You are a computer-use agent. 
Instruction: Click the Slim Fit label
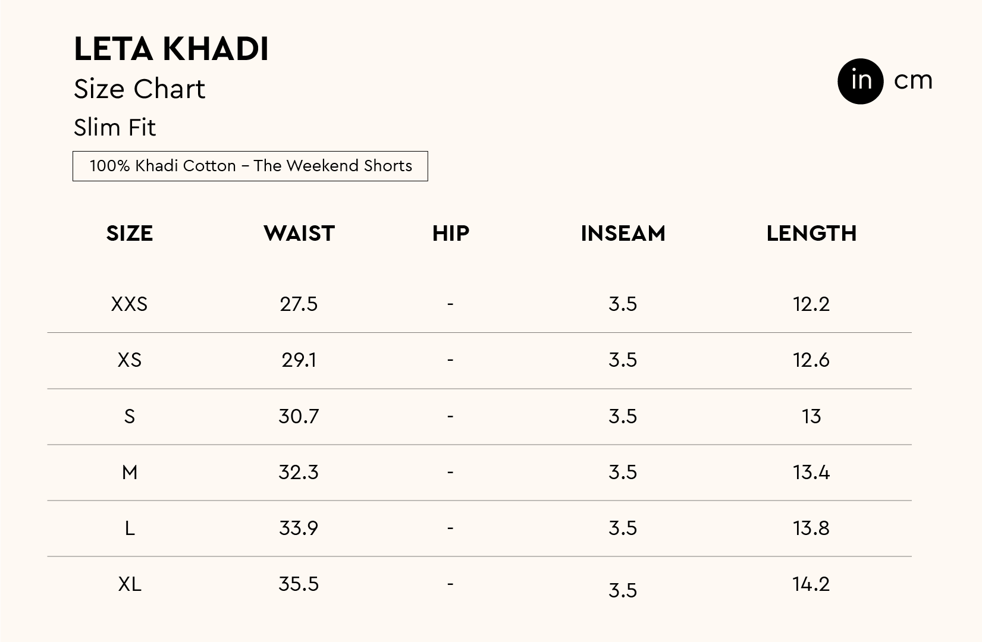tap(115, 127)
